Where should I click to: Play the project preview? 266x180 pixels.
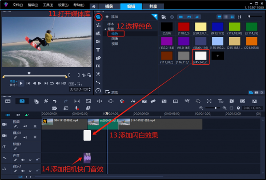pyautogui.click(x=21, y=83)
